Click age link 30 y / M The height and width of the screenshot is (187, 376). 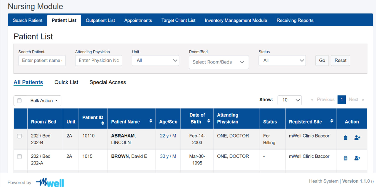click(168, 156)
